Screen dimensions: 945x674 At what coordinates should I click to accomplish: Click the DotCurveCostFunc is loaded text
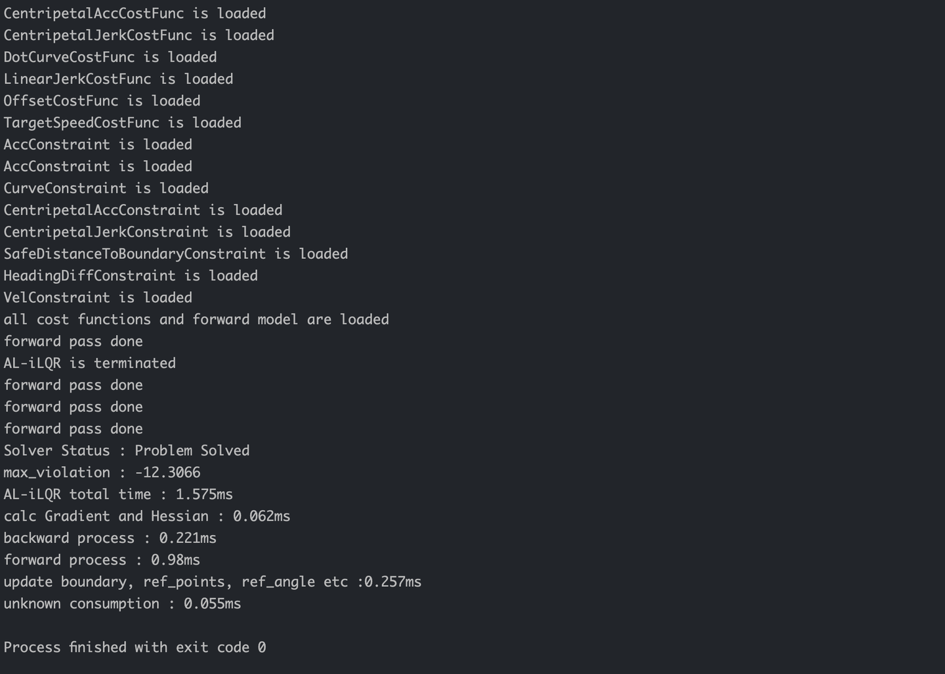click(x=110, y=58)
